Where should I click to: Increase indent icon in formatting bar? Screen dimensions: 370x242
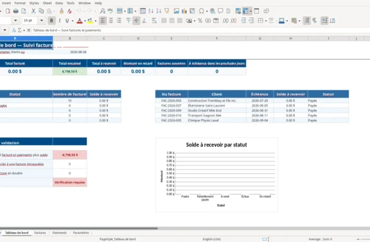click(x=243, y=21)
